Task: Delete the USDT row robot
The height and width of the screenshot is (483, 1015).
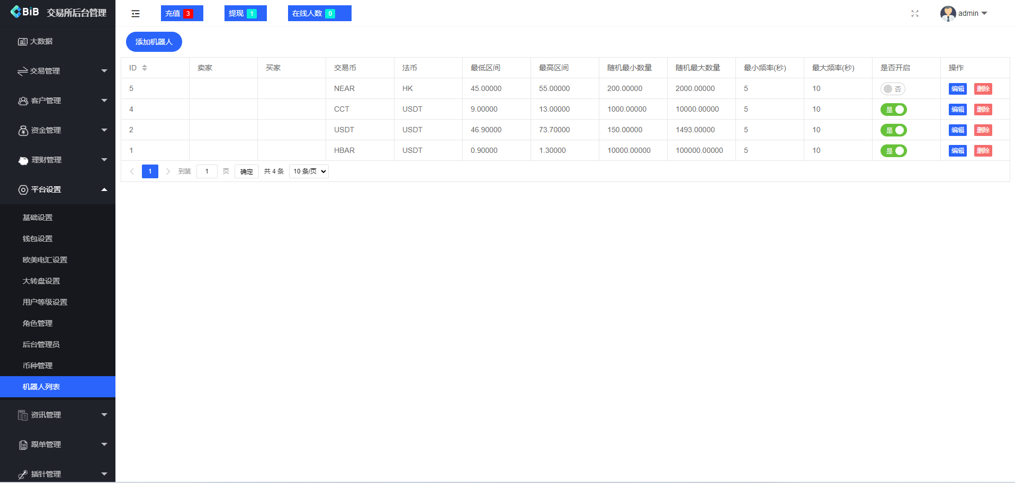Action: point(983,130)
